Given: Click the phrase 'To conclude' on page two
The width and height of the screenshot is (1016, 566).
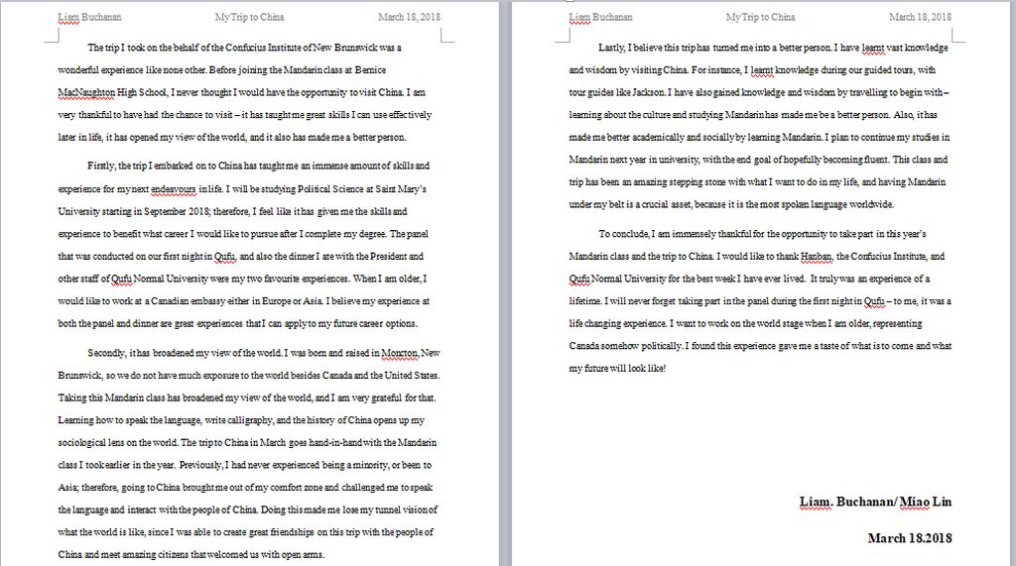Looking at the screenshot, I should 622,234.
